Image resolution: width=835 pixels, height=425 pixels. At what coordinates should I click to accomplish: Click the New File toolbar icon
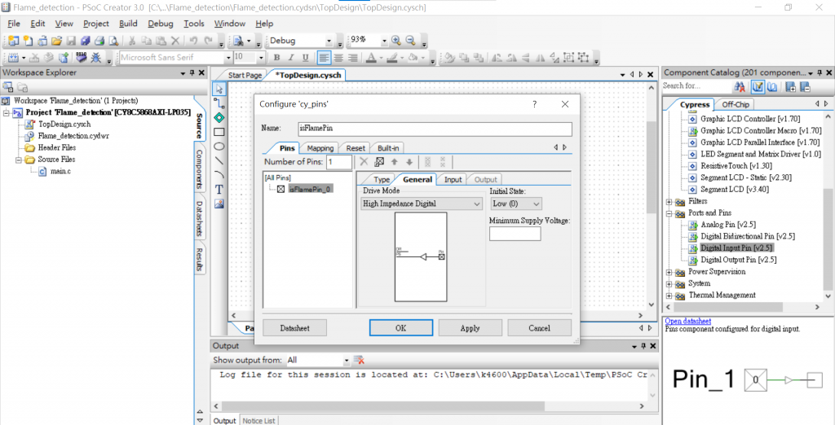coord(28,41)
